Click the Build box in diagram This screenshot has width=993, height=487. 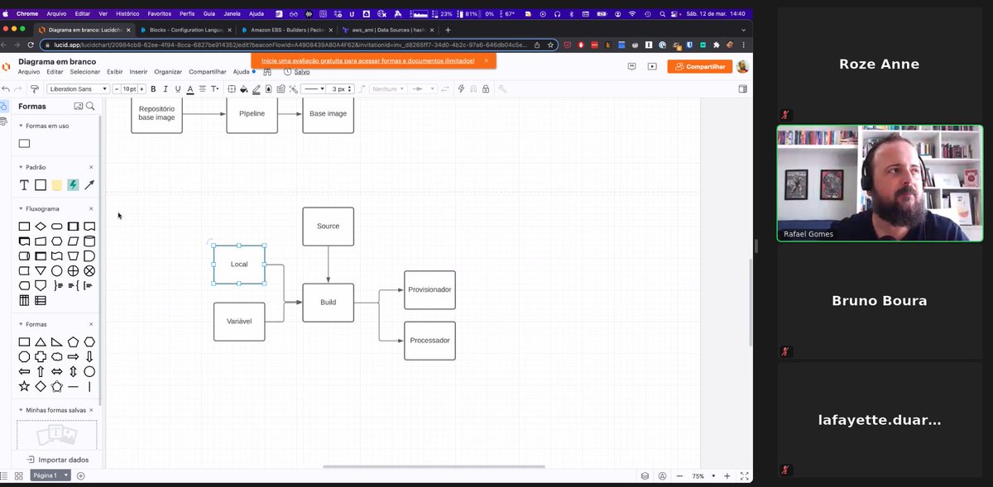328,303
